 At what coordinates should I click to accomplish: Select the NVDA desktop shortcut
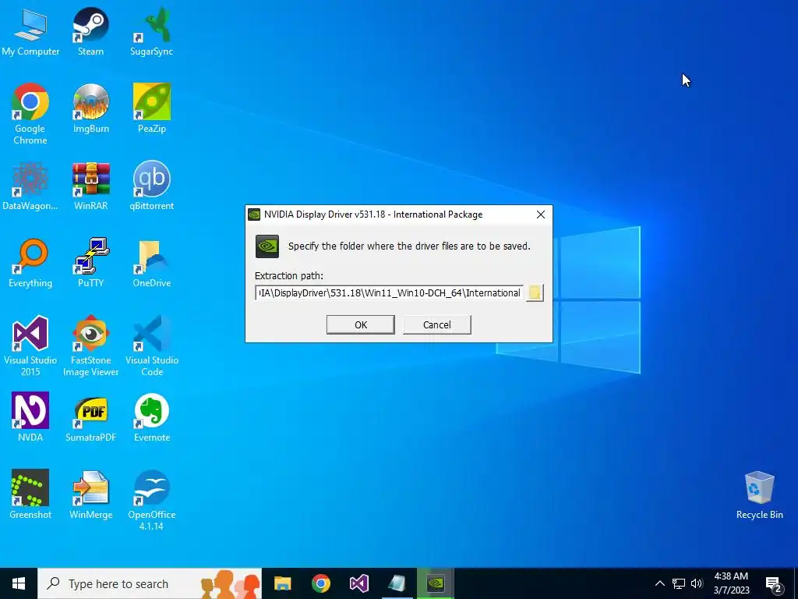pos(30,417)
